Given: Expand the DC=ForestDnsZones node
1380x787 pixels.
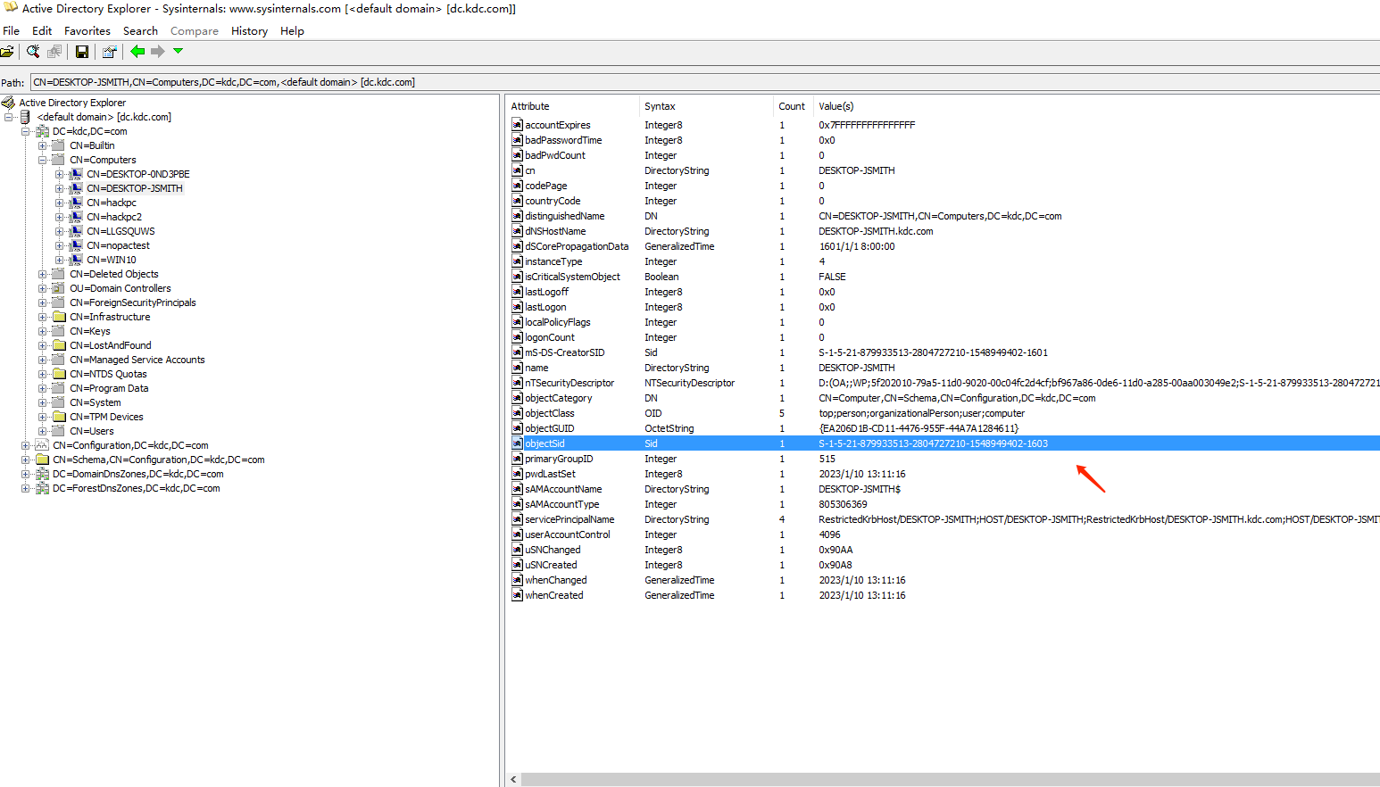Looking at the screenshot, I should (x=25, y=488).
